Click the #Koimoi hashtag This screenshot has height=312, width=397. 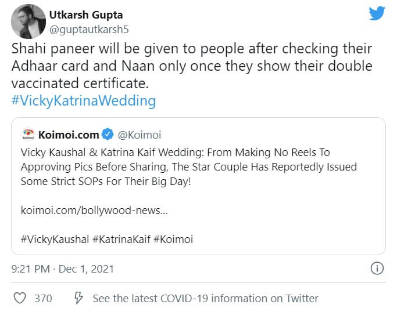coord(173,239)
